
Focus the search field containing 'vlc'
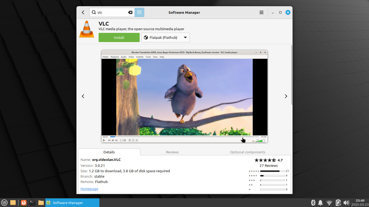tap(112, 12)
